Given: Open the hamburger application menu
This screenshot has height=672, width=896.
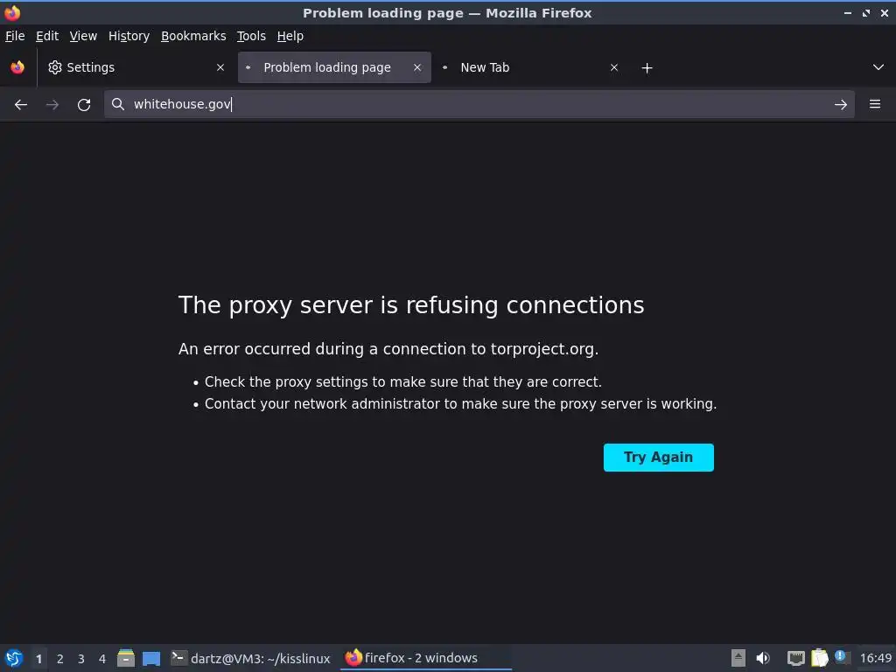Looking at the screenshot, I should pyautogui.click(x=875, y=104).
